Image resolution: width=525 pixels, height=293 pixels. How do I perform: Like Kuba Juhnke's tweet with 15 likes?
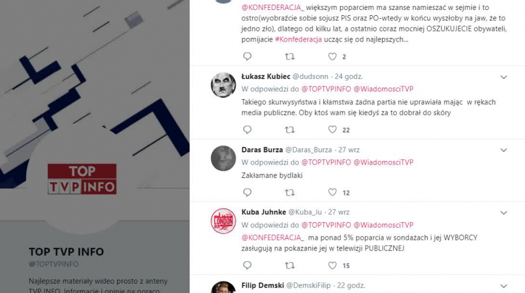click(332, 265)
